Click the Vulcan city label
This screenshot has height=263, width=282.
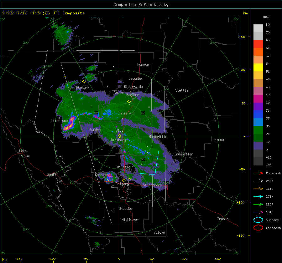click(159, 232)
